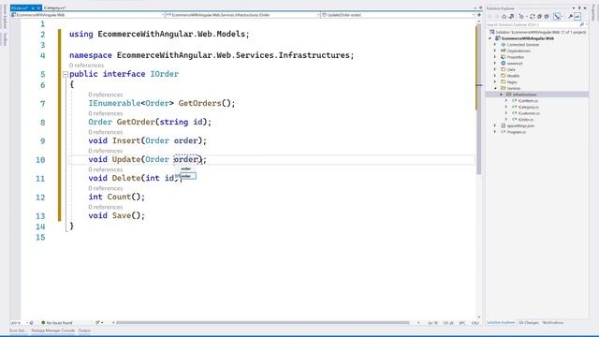
Task: Collapse the IOrder interface code block
Action: tap(66, 74)
